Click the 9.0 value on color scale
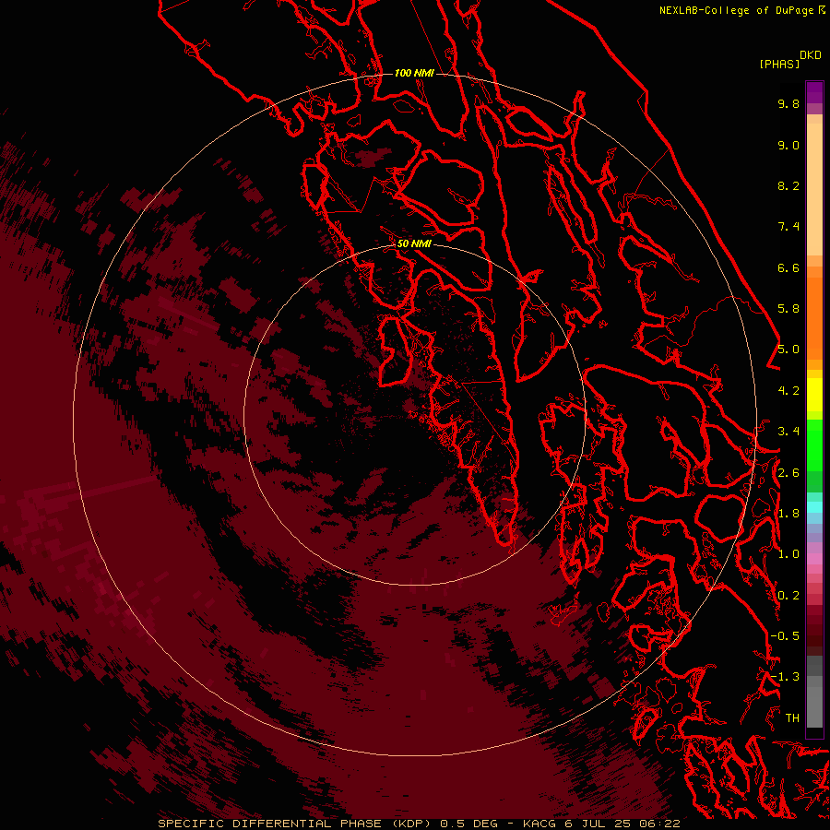Viewport: 830px width, 830px height. pos(788,145)
